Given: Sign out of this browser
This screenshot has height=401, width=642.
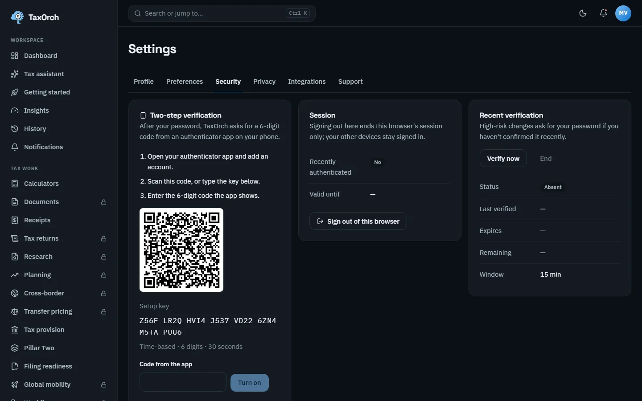Looking at the screenshot, I should tap(358, 221).
